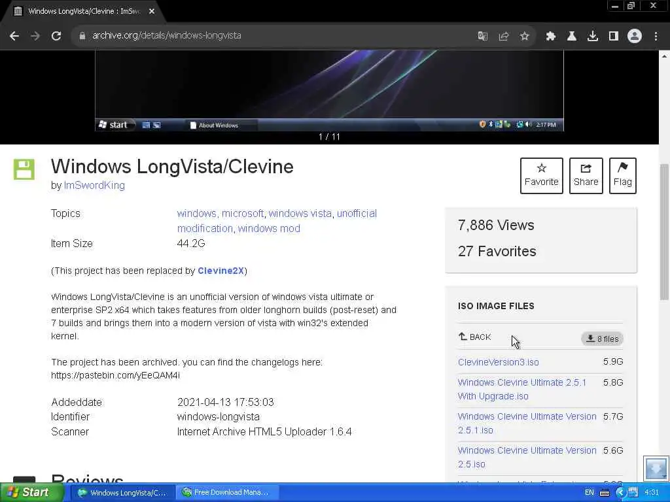Screen dimensions: 670x502
Task: Click the screenshot preview image
Action: 329,90
